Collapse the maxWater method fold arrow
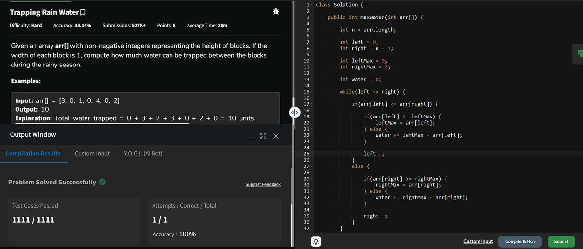The height and width of the screenshot is (249, 583). point(312,17)
